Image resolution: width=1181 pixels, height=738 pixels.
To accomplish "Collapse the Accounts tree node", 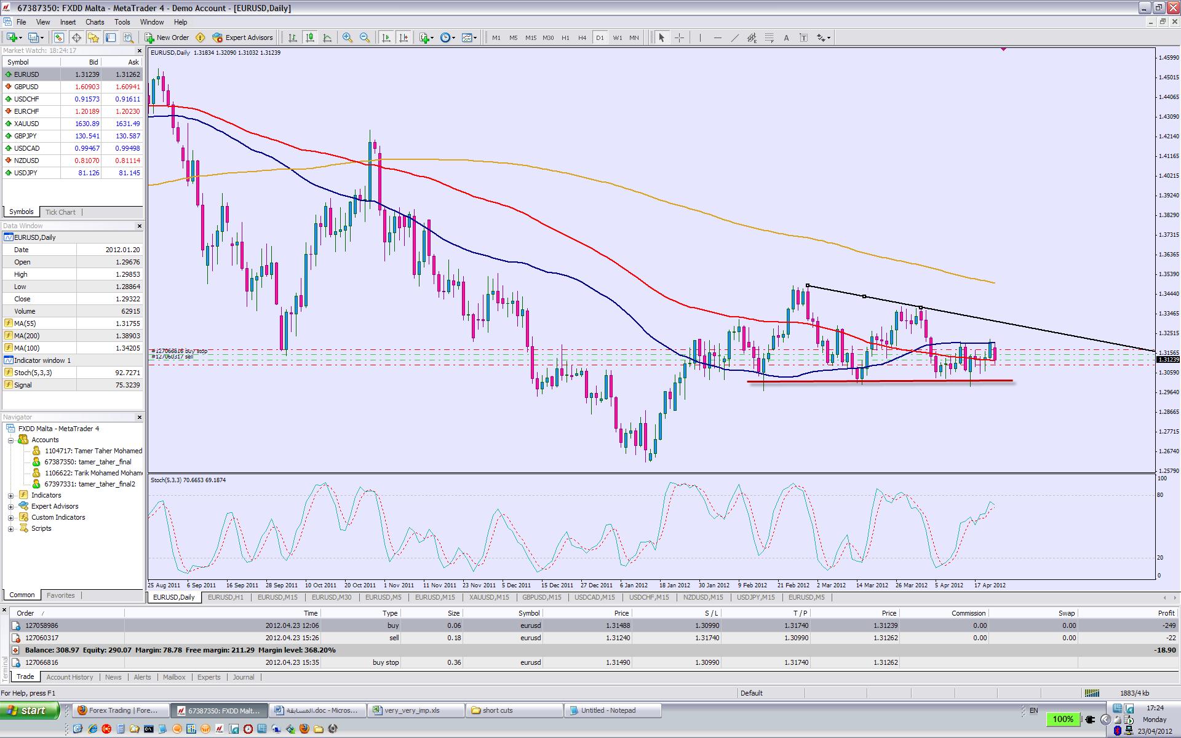I will click(x=10, y=440).
